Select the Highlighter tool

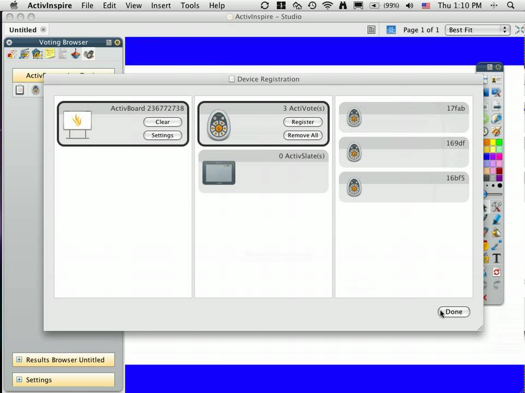pyautogui.click(x=497, y=219)
